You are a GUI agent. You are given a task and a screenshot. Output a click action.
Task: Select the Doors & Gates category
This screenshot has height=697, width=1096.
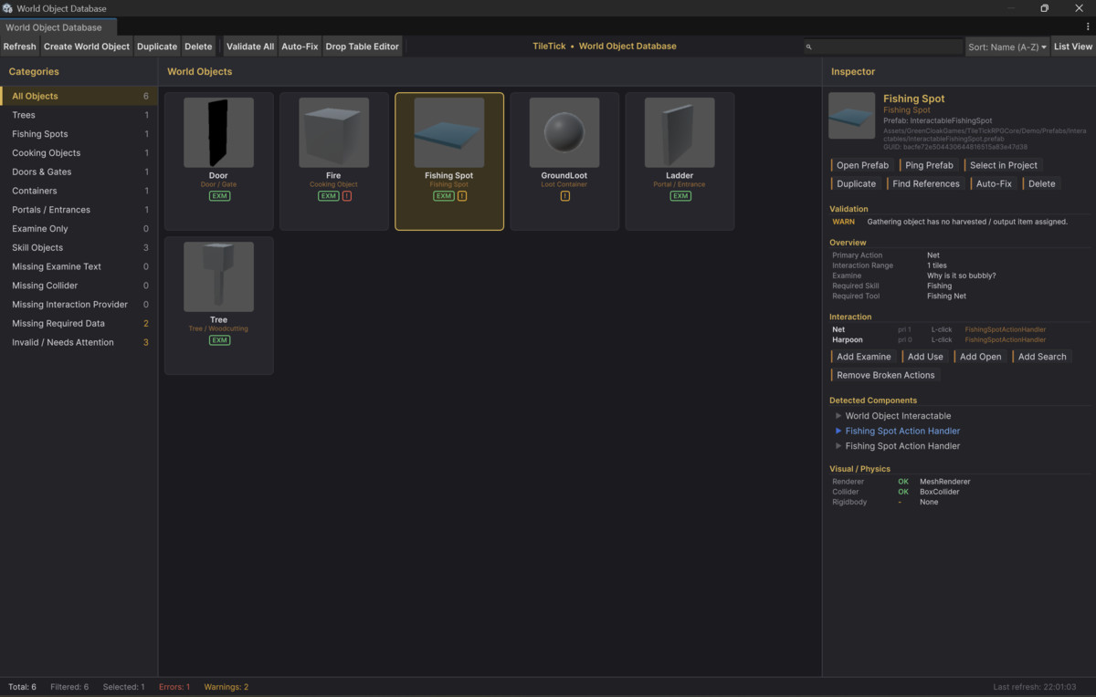[x=79, y=172]
